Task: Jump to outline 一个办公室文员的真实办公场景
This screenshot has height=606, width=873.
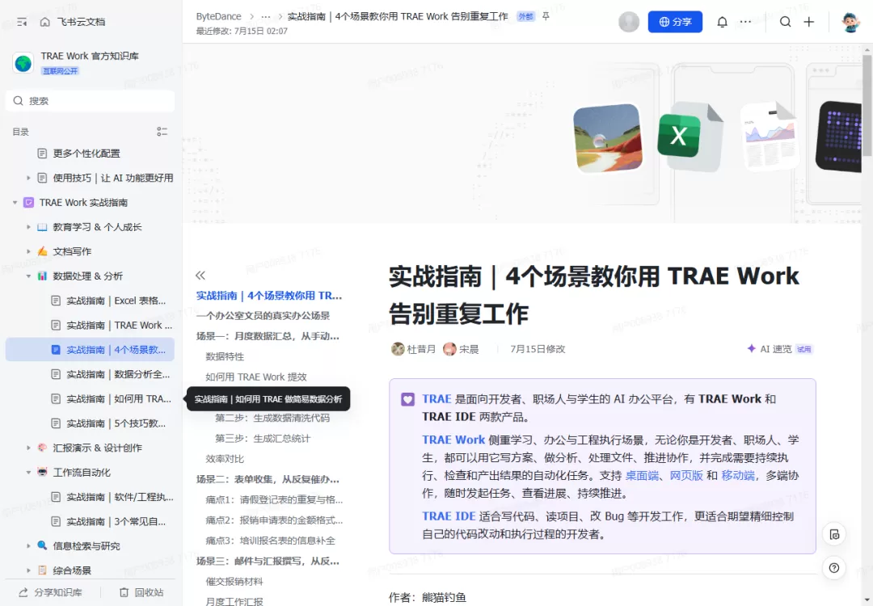Action: pos(263,315)
